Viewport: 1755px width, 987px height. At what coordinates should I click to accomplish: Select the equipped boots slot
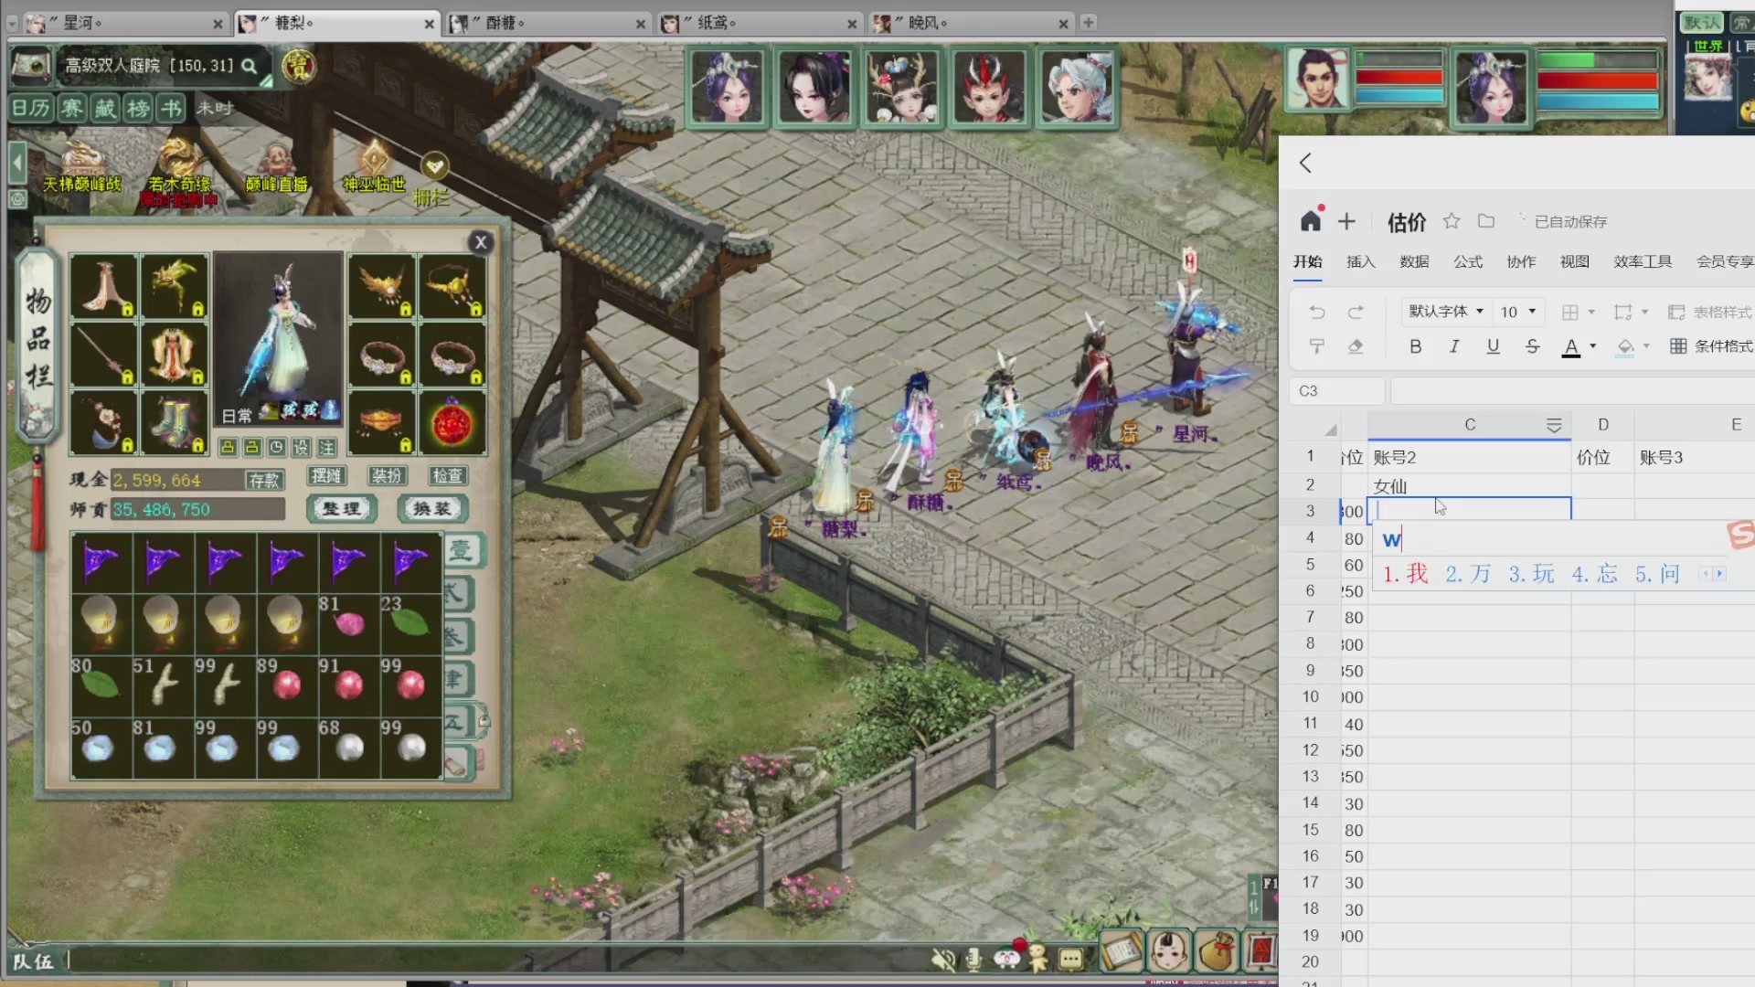[x=175, y=423]
